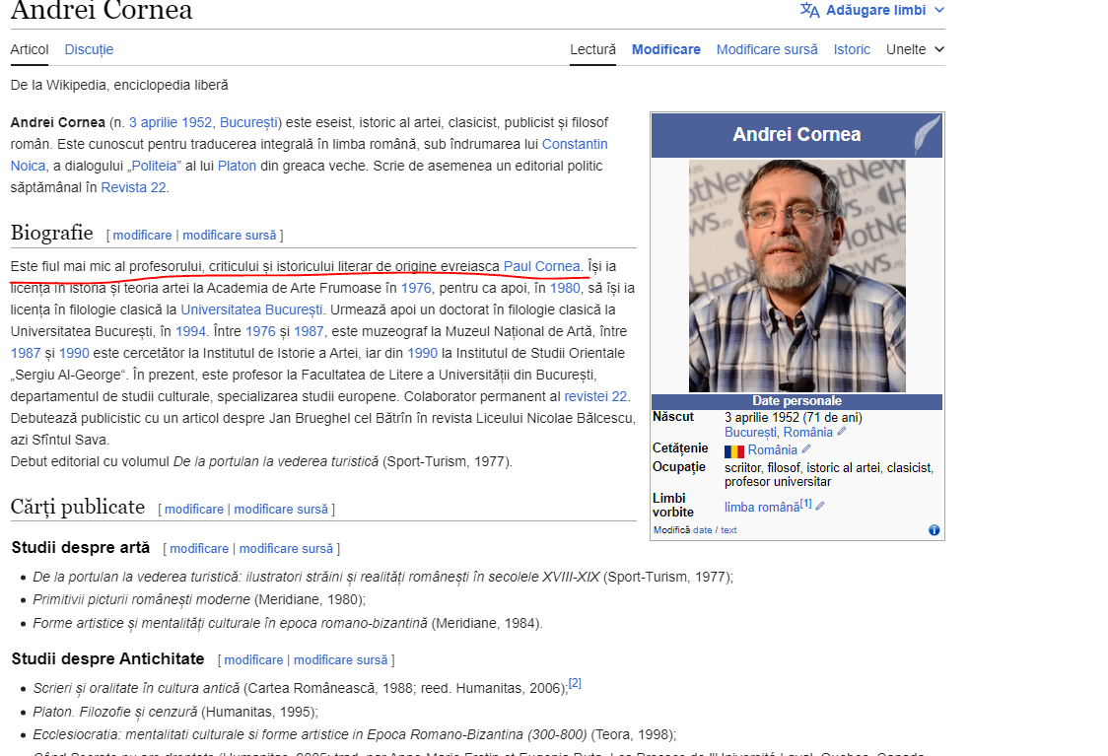The height and width of the screenshot is (756, 1108).
Task: Follow the Paul Cornea link
Action: pos(541,266)
